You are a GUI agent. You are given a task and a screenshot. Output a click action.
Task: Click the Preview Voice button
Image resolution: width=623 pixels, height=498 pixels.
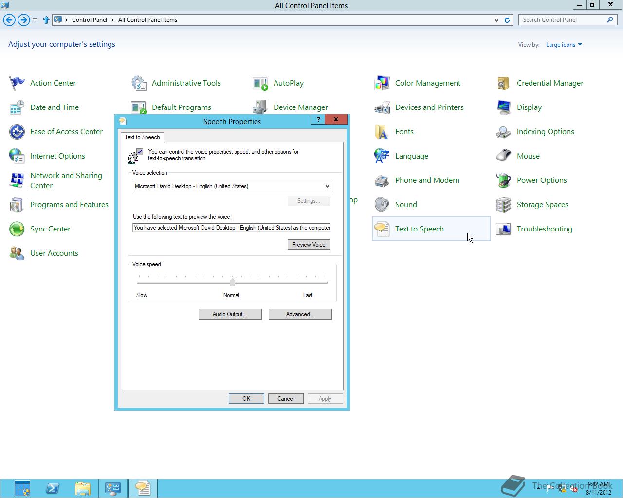[309, 245]
